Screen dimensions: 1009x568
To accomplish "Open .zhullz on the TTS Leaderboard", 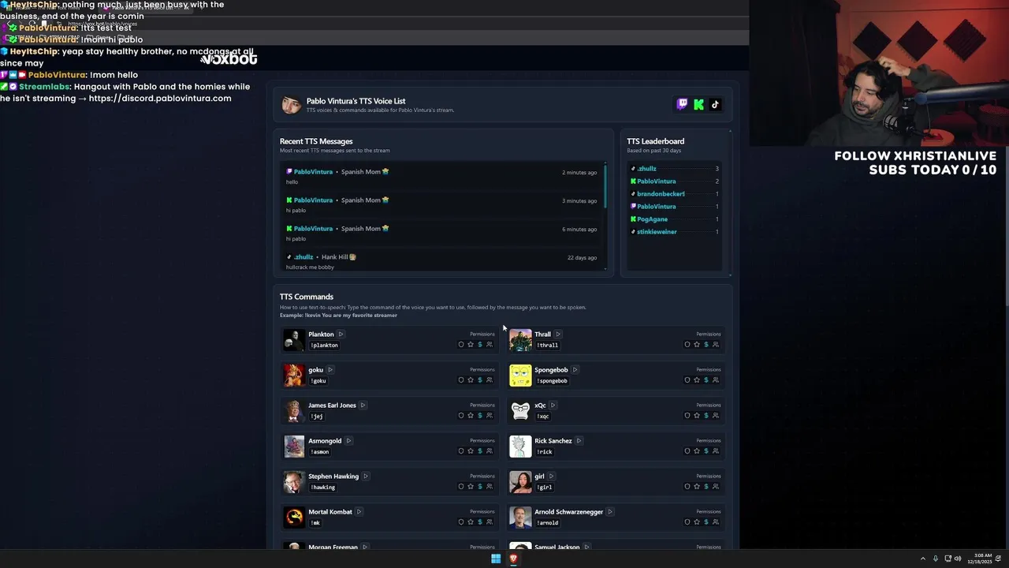I will pyautogui.click(x=646, y=169).
